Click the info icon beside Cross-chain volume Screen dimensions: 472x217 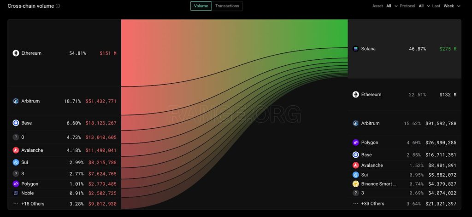coord(58,6)
